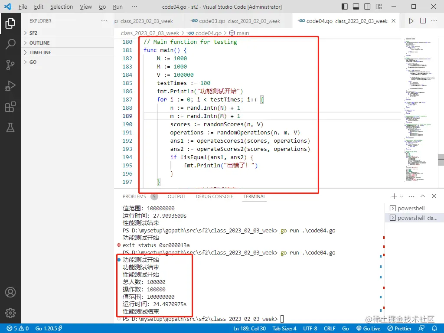Viewport: 444px width, 333px height.
Task: Expand the OUTLINE section
Action: coord(67,43)
